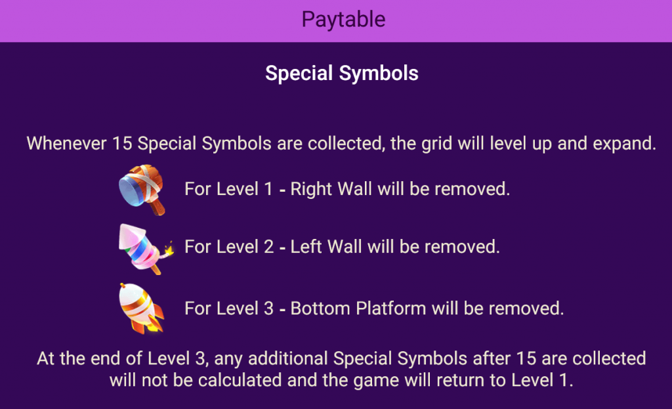This screenshot has height=409, width=672.
Task: Click the Paytable header title
Action: pyautogui.click(x=343, y=20)
